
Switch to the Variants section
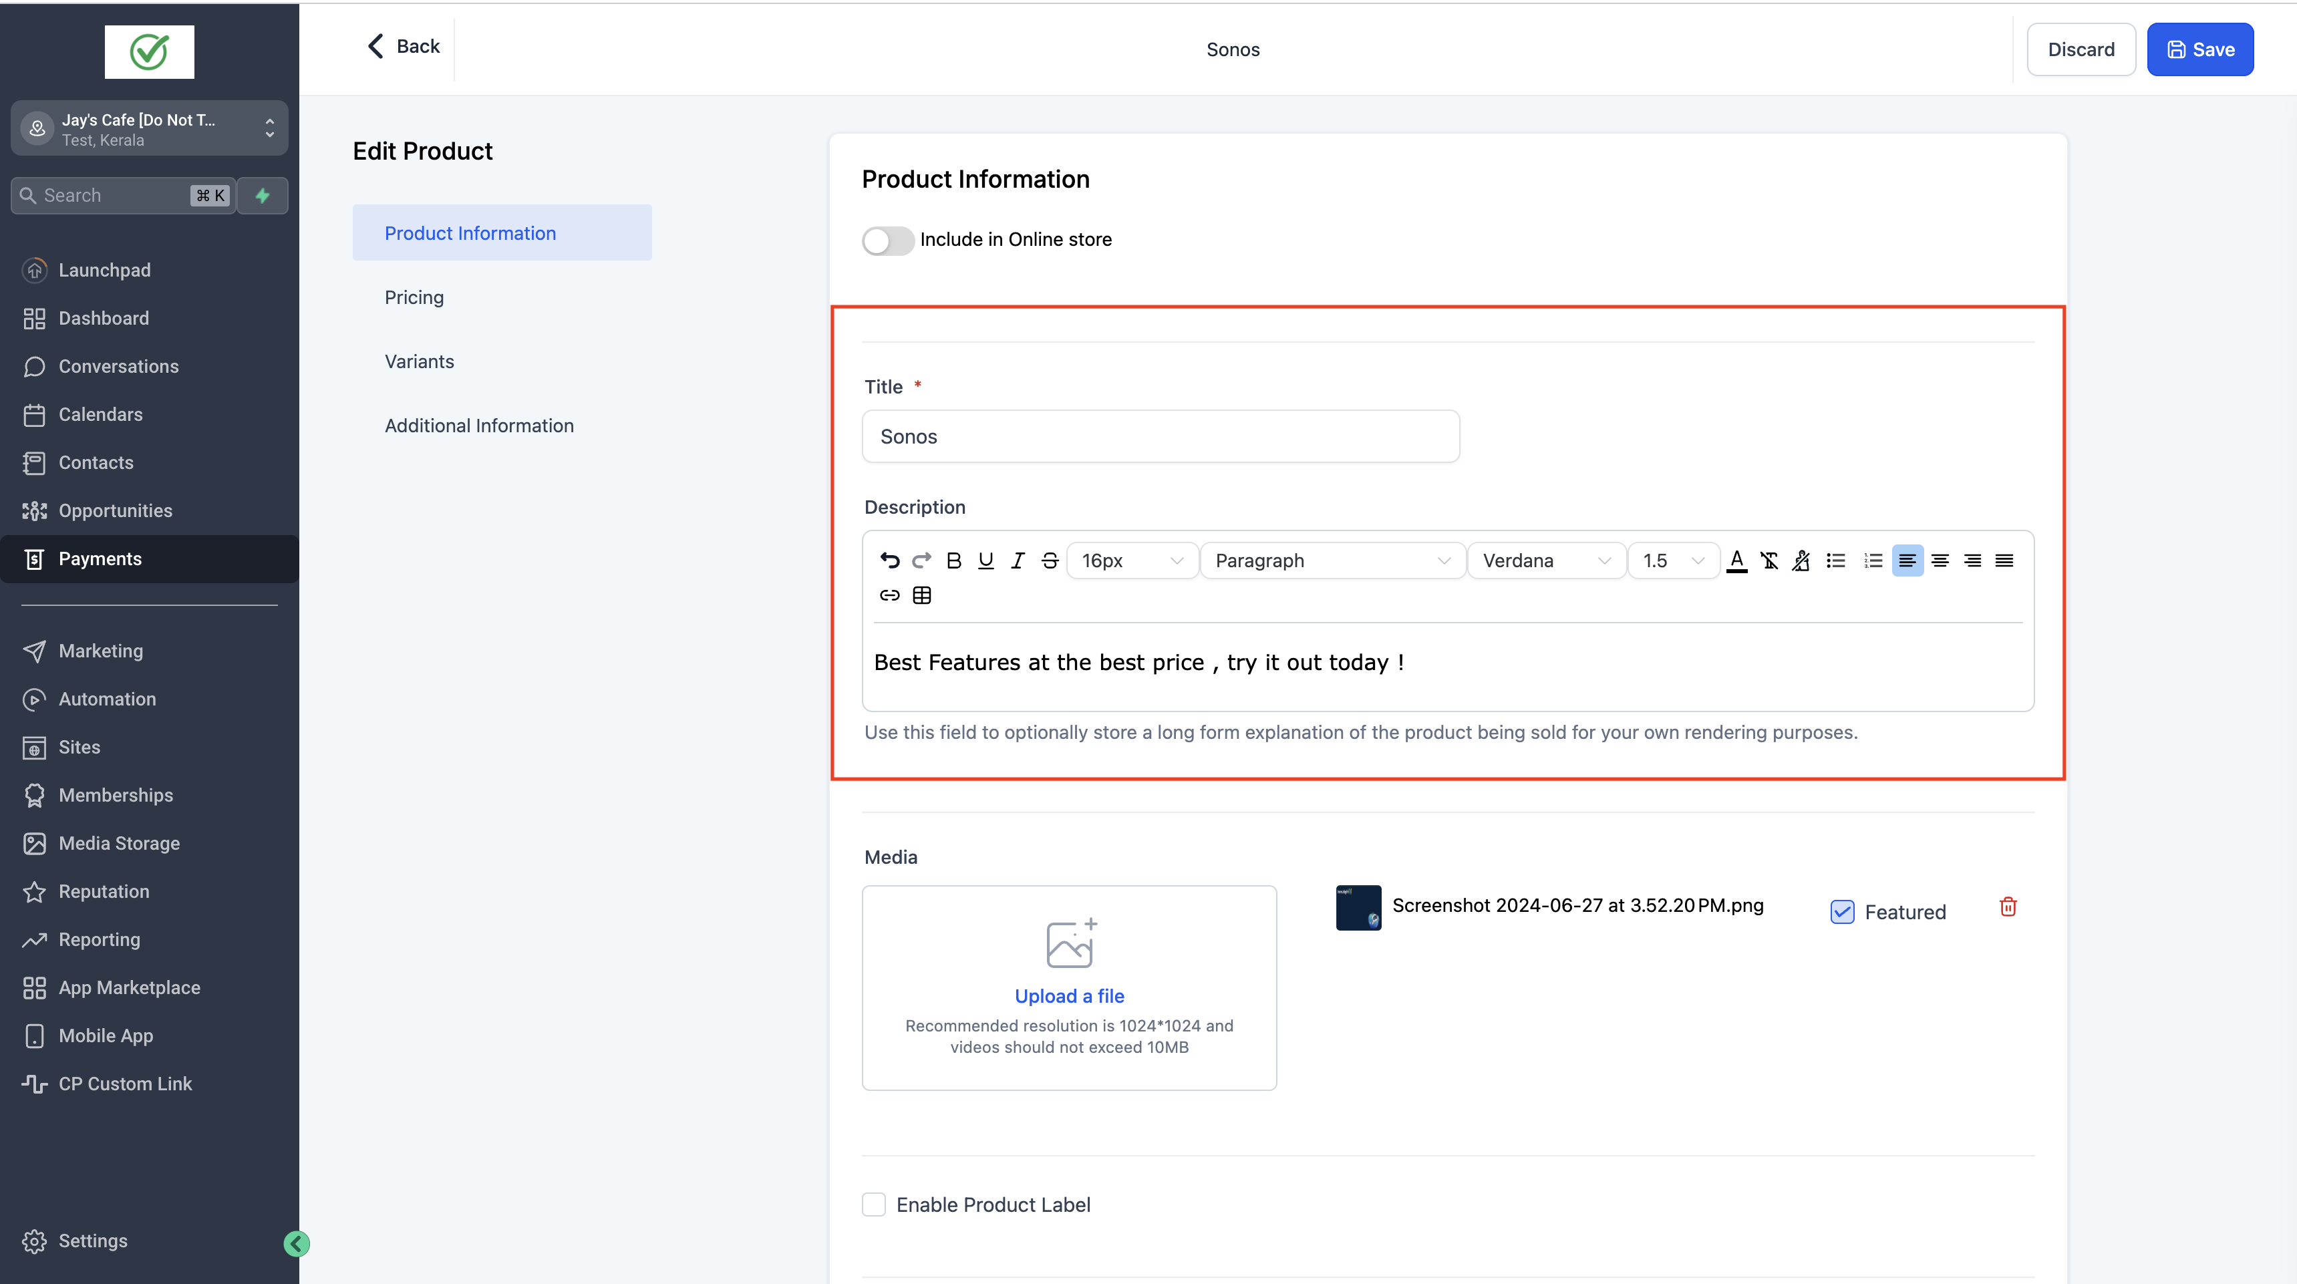pos(419,361)
